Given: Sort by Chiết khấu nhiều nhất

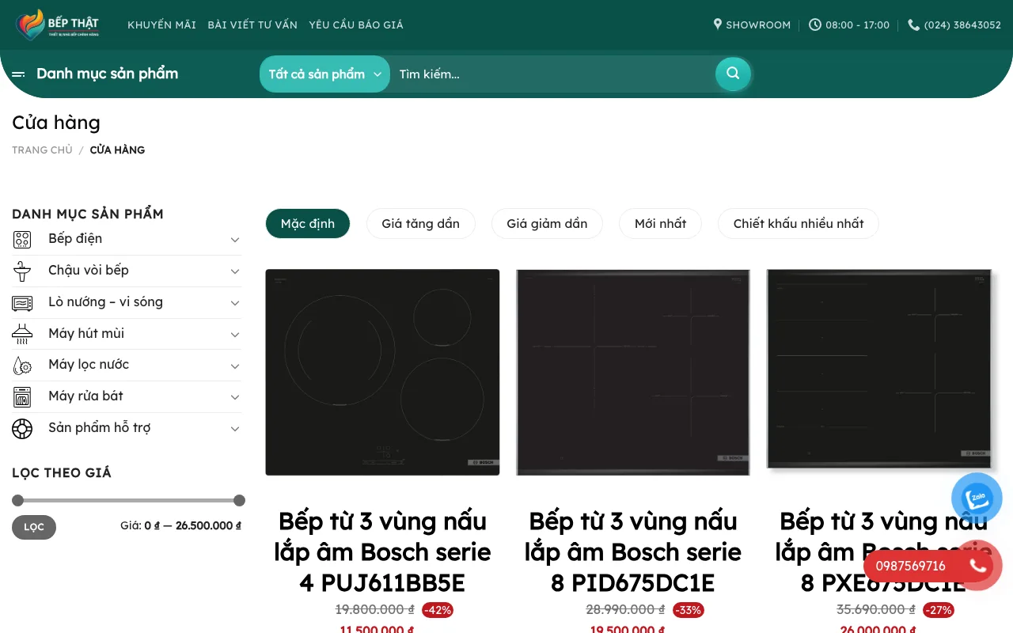Looking at the screenshot, I should [798, 223].
